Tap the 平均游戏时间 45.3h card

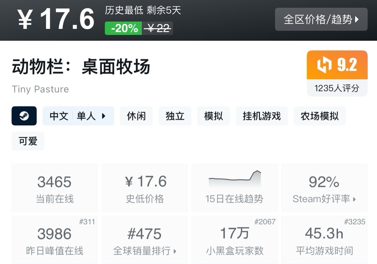(x=324, y=240)
